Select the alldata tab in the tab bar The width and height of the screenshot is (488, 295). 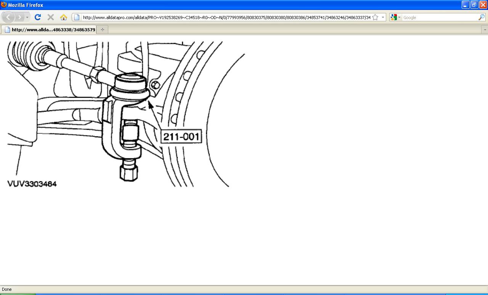[x=50, y=29]
